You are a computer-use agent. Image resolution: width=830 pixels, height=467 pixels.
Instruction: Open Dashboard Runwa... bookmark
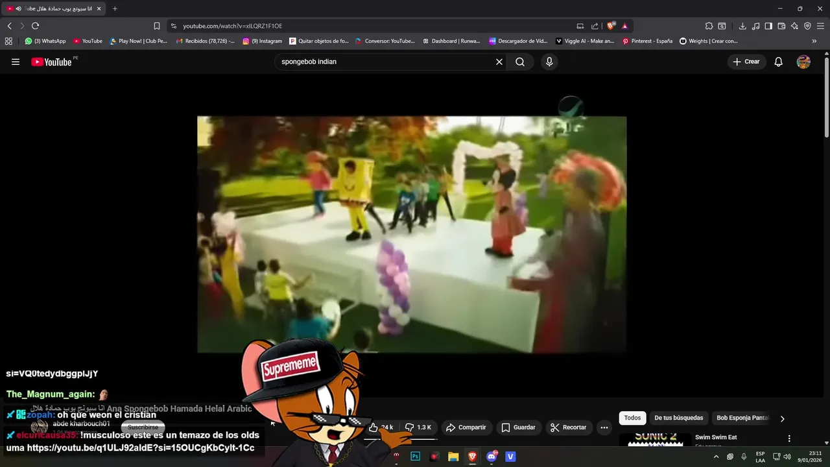[x=451, y=41]
